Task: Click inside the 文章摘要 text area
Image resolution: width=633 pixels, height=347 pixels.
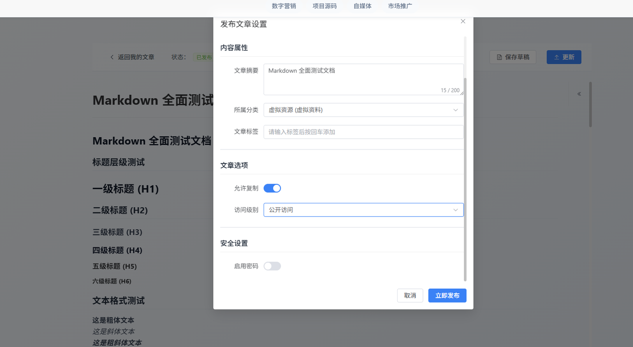Action: pyautogui.click(x=363, y=79)
